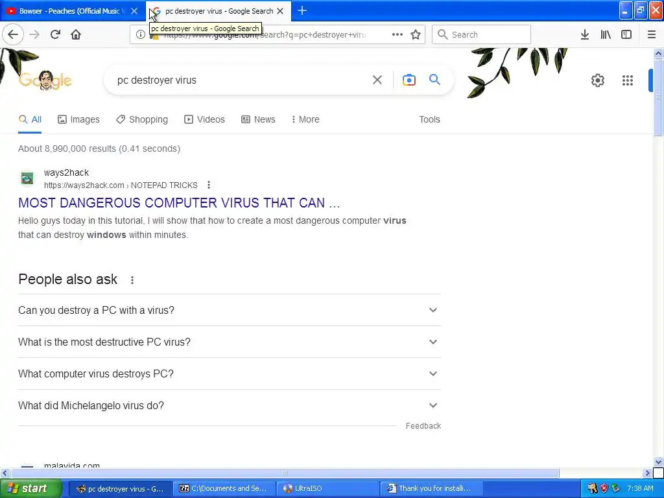Open the Windows Start button

click(x=31, y=488)
